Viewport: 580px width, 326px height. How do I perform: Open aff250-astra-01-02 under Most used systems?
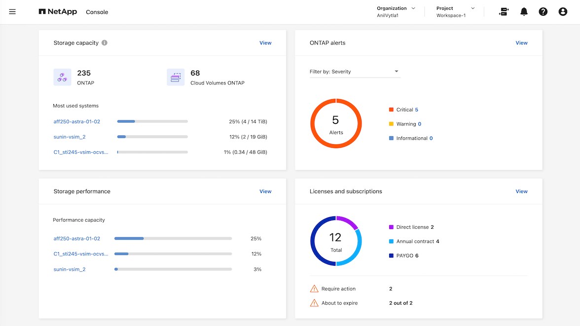(77, 122)
